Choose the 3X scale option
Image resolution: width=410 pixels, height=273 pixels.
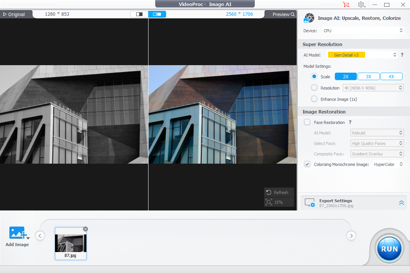(x=368, y=76)
